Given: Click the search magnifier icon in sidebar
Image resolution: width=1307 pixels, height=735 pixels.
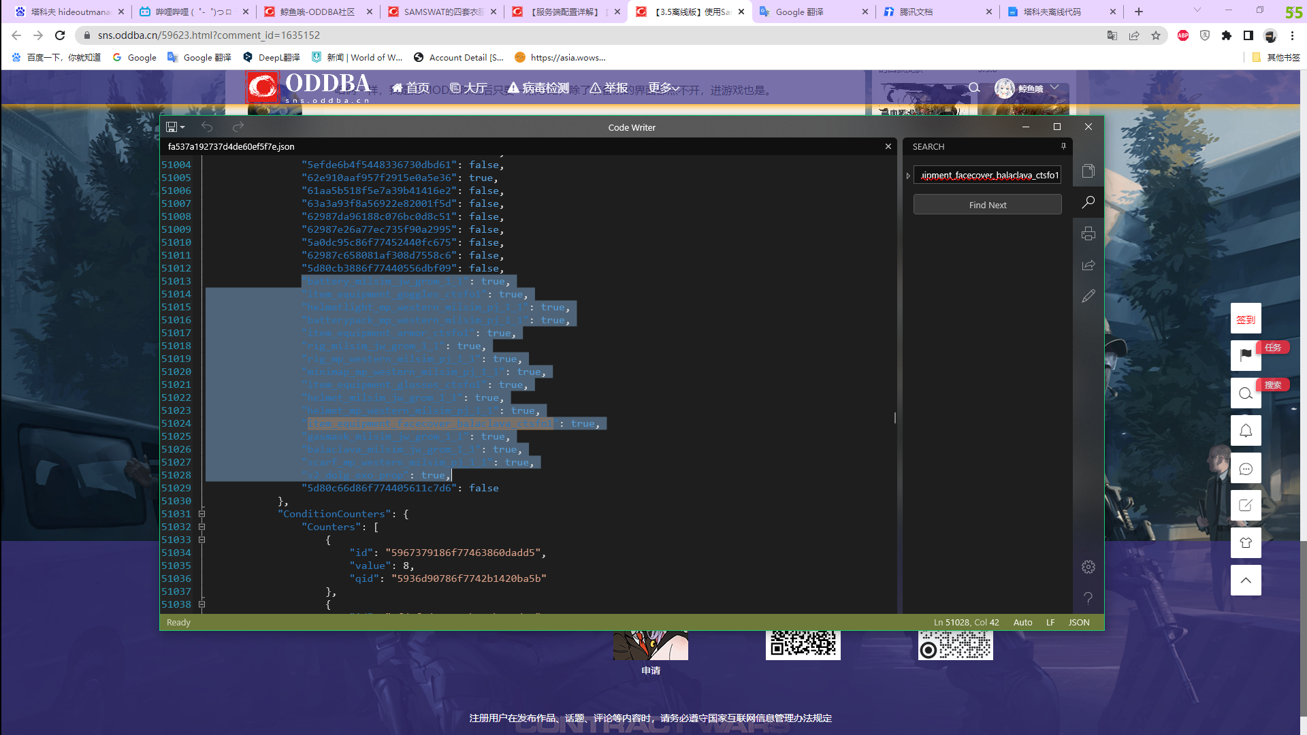Looking at the screenshot, I should (1088, 202).
